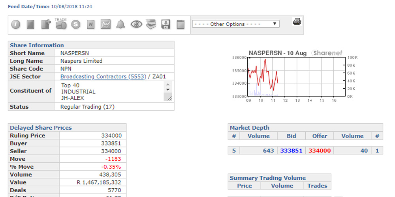The height and width of the screenshot is (197, 395).
Task: Click the blue bid price 333851
Action: (291, 151)
